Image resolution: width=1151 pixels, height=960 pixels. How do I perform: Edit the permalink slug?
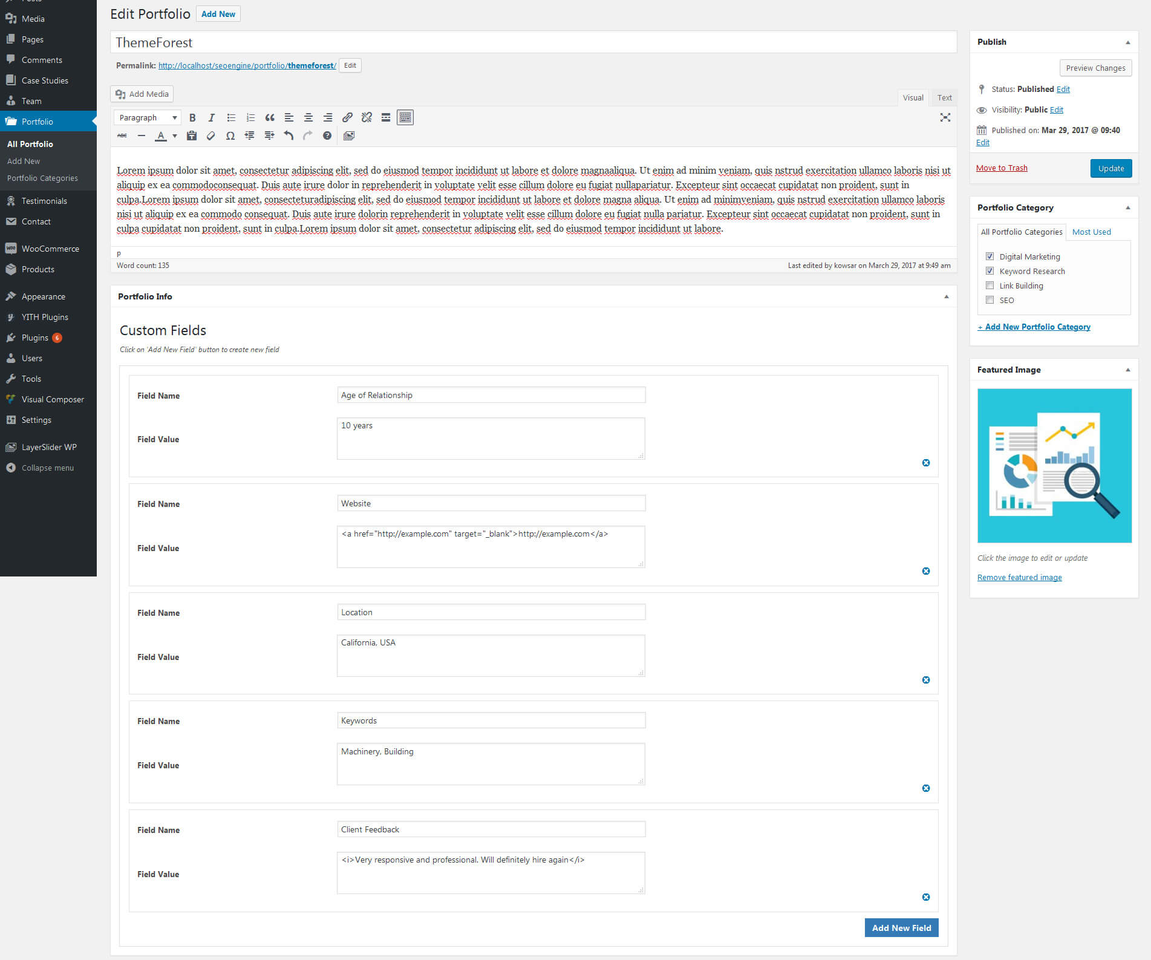pos(350,65)
